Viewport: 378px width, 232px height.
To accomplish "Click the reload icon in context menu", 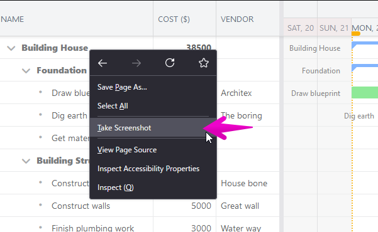I will click(x=170, y=63).
